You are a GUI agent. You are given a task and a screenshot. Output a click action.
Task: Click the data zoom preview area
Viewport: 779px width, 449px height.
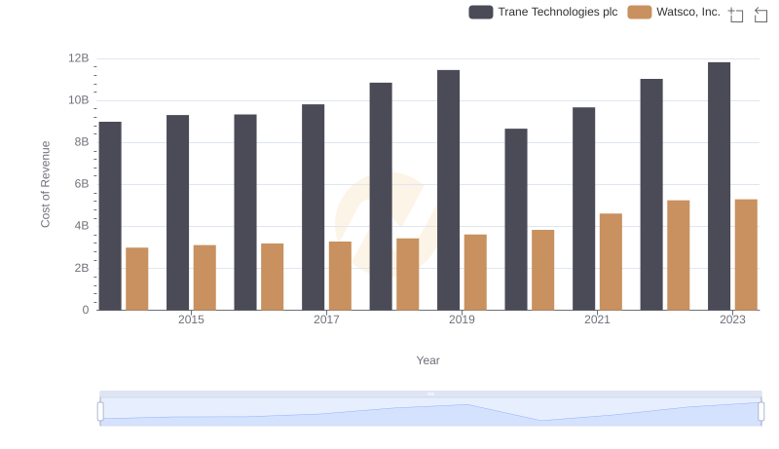(x=430, y=412)
